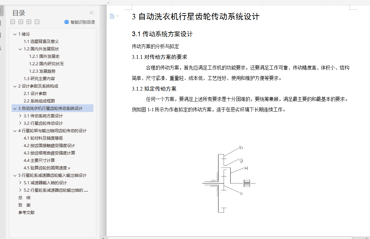
Task: Click the line '传动方案的分析与拟定'
Action: (x=156, y=46)
